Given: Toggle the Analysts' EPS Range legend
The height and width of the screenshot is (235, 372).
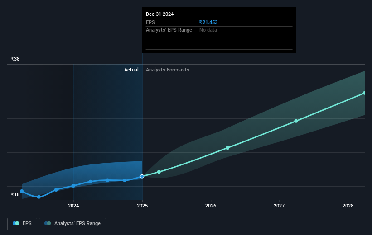Looking at the screenshot, I should [x=72, y=224].
